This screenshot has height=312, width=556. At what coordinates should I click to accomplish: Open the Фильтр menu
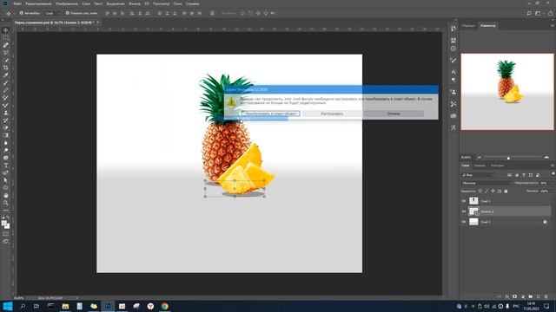pyautogui.click(x=135, y=3)
